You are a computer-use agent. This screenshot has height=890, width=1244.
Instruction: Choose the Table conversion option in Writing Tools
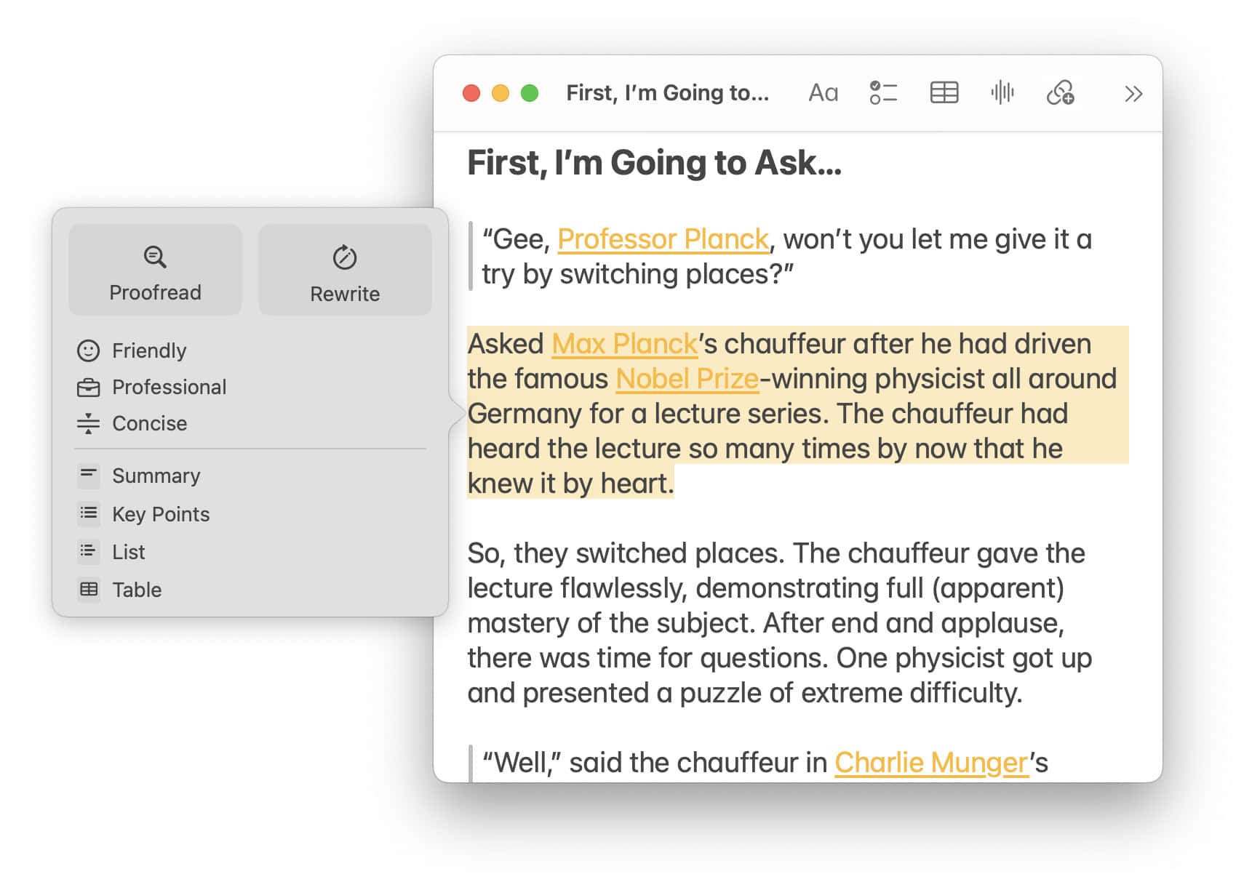point(136,589)
